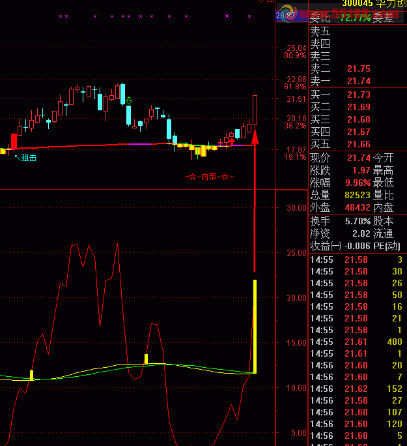Image resolution: width=407 pixels, height=446 pixels.
Task: Click the 买五 price 21.66
Action: click(x=359, y=145)
